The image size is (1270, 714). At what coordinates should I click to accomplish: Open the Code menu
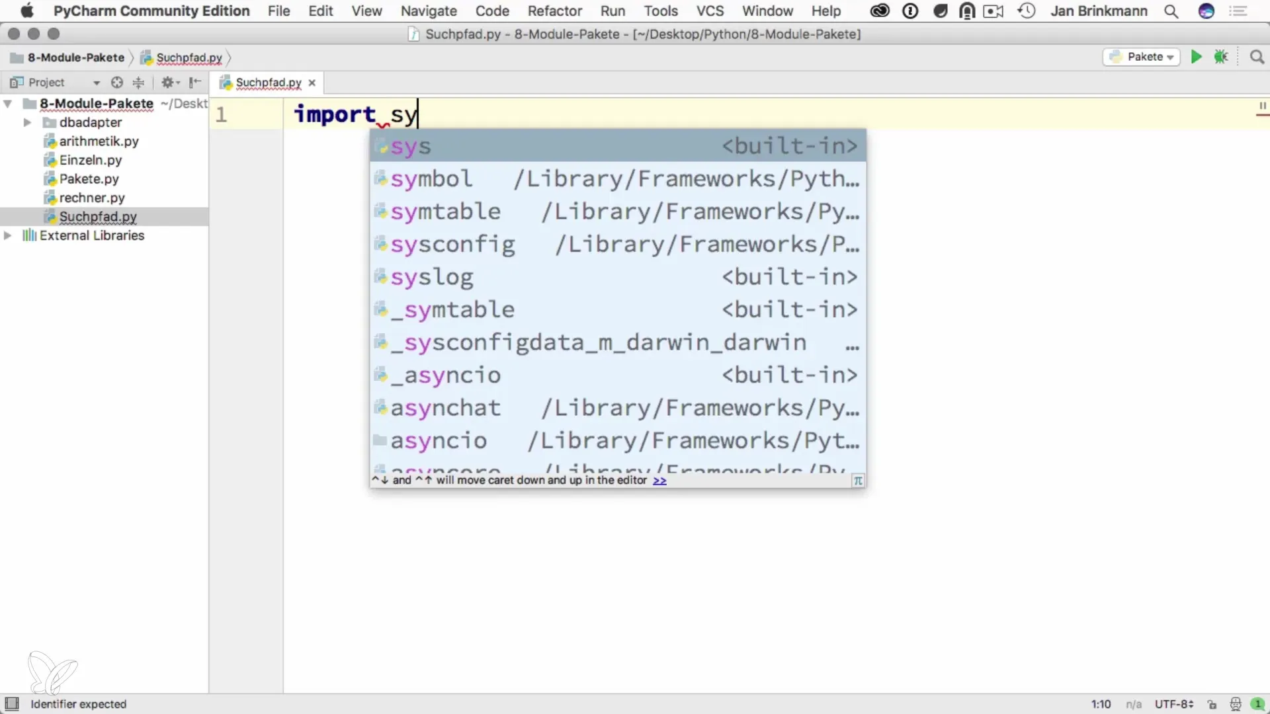[492, 11]
